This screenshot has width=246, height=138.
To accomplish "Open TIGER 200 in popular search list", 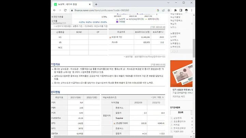I will pyautogui.click(x=178, y=132).
